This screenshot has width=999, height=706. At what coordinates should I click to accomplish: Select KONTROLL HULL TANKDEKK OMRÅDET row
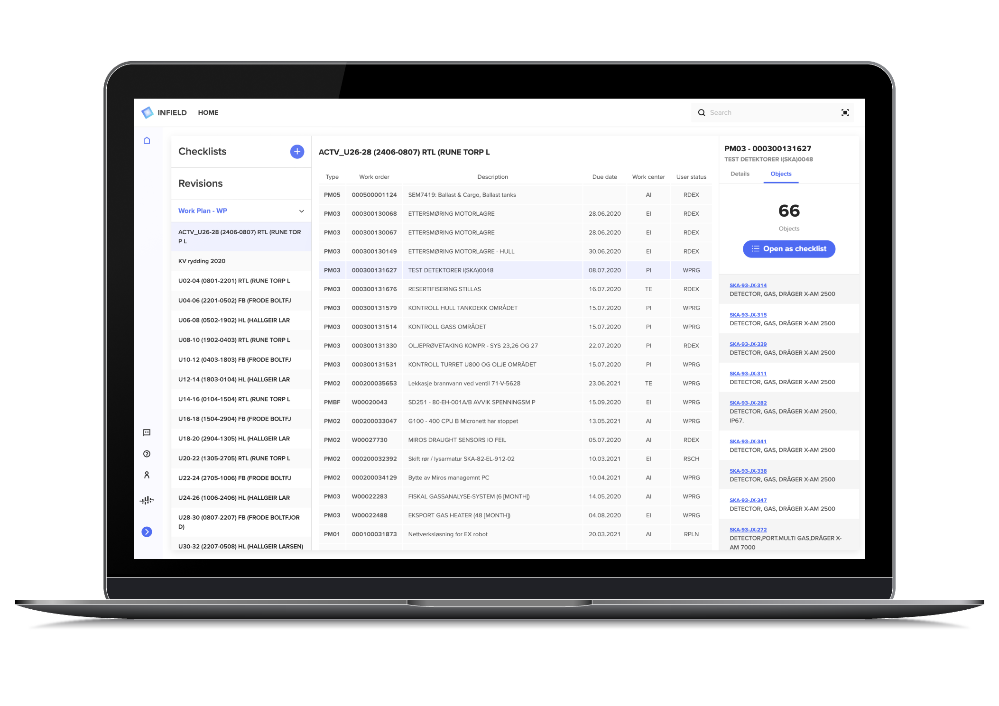515,308
